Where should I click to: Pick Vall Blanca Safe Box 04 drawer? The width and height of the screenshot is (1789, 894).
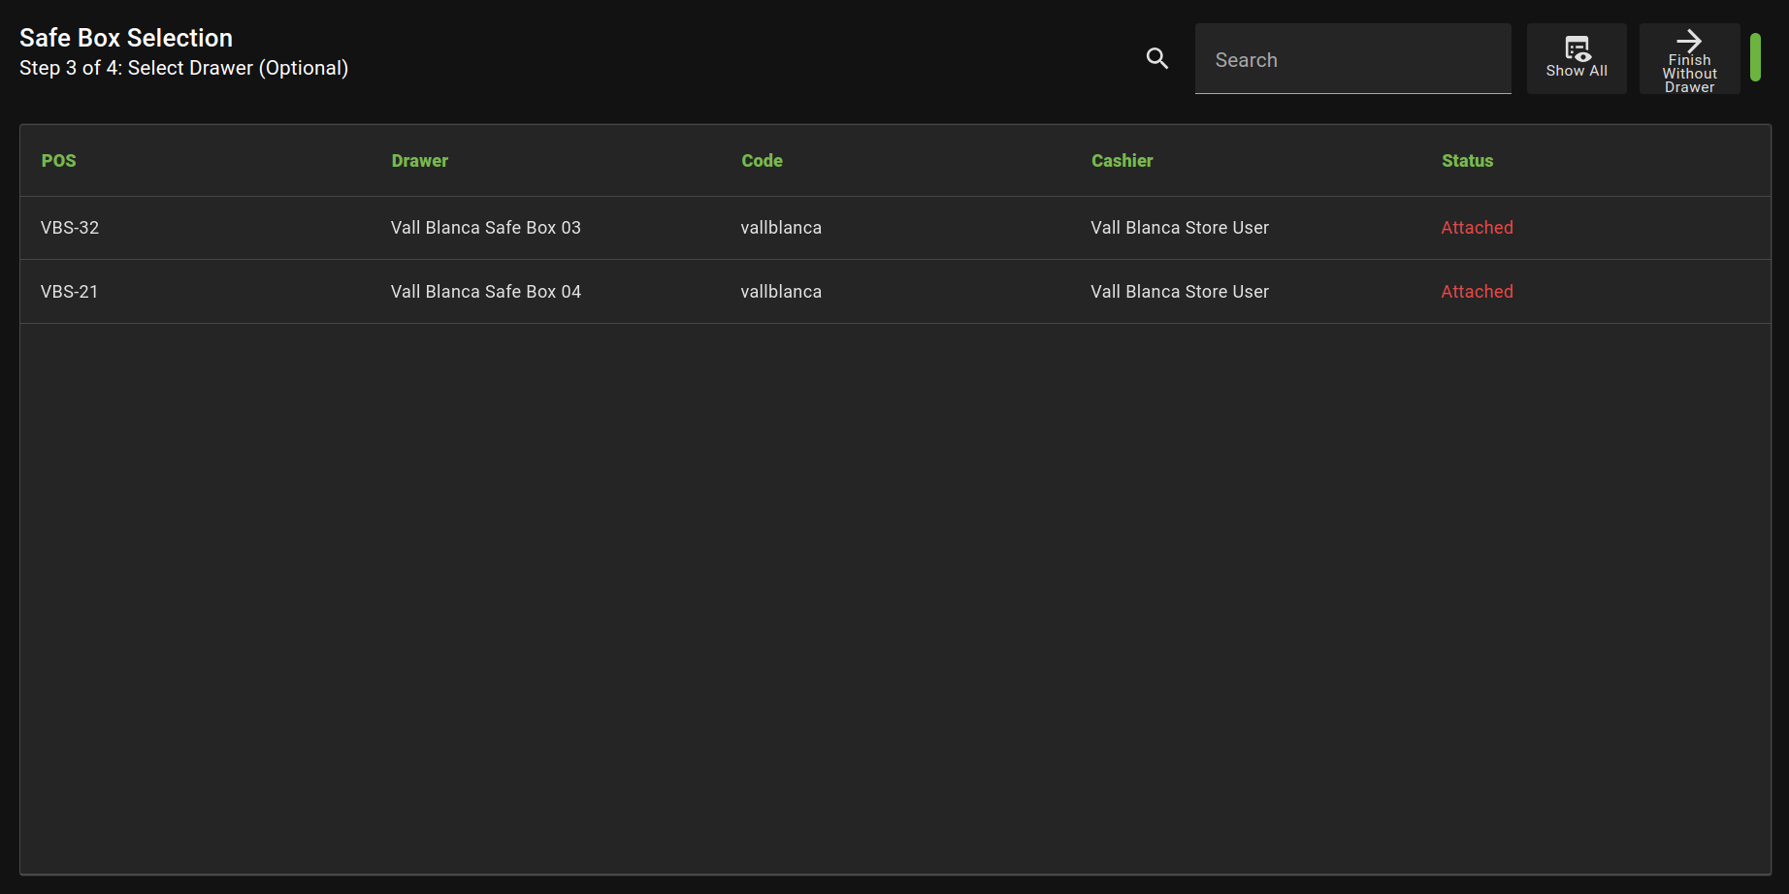coord(485,292)
